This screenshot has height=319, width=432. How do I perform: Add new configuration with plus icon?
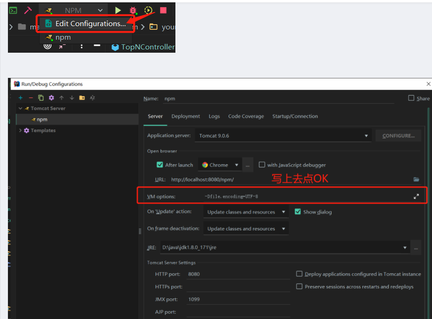pyautogui.click(x=21, y=98)
